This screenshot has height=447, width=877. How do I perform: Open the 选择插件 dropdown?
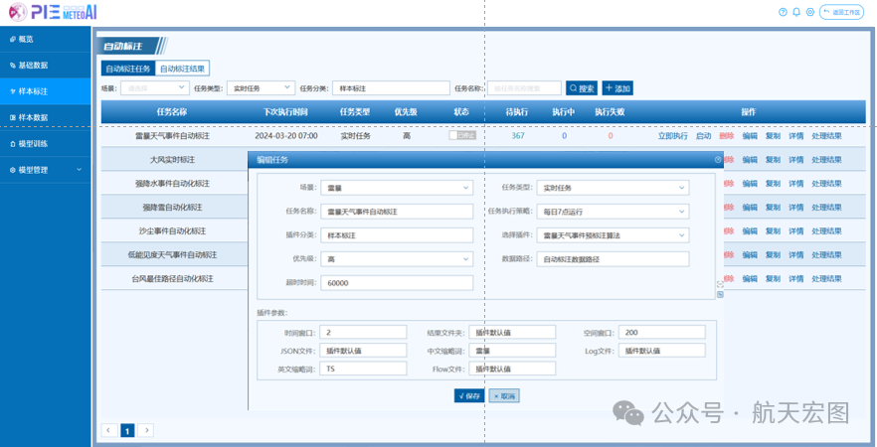point(614,235)
